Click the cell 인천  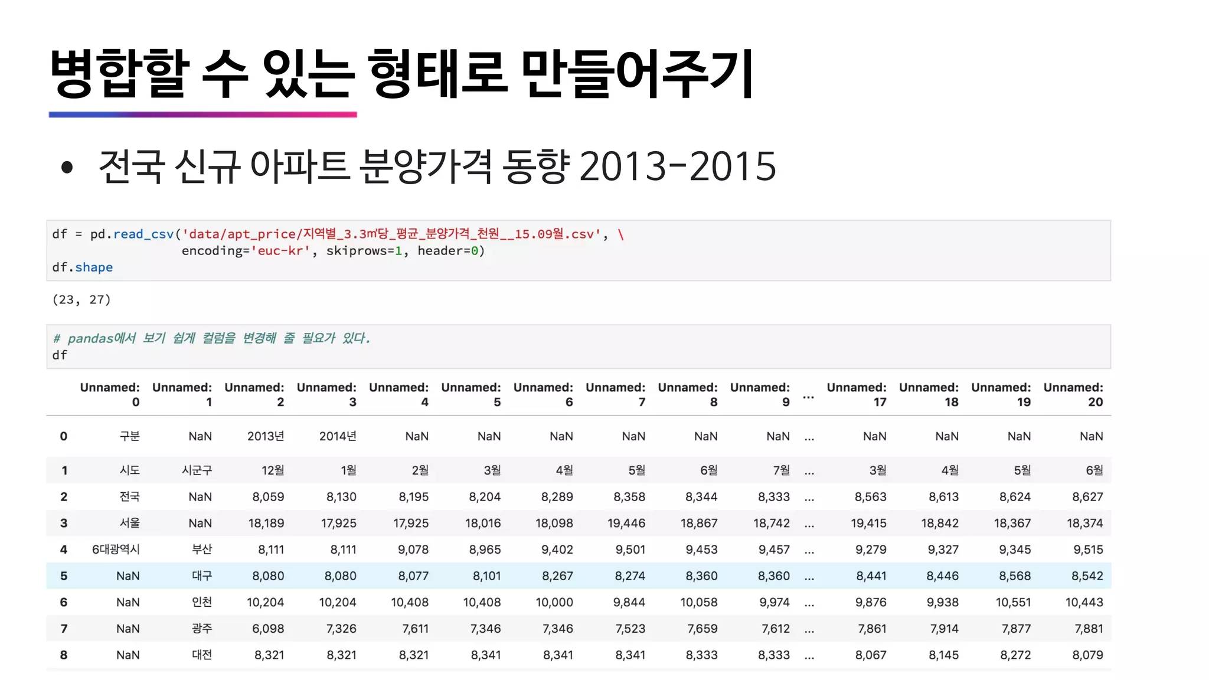[x=202, y=602]
